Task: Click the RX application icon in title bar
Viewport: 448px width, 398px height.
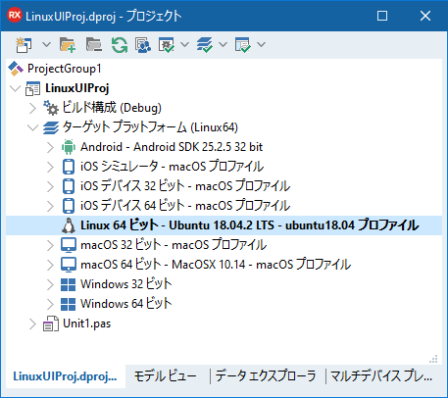Action: [15, 16]
